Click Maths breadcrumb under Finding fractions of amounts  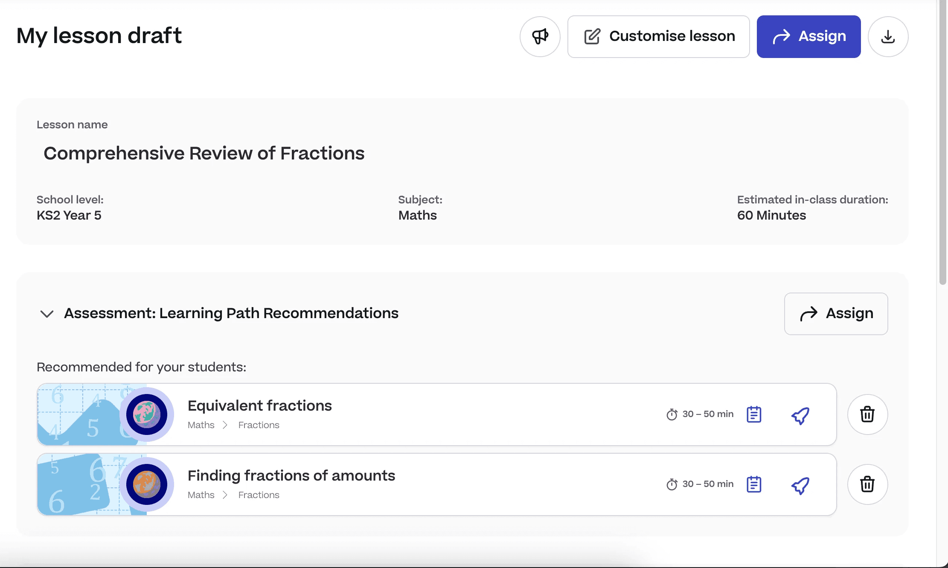pos(201,495)
